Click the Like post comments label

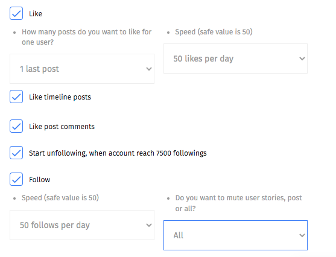click(x=62, y=127)
